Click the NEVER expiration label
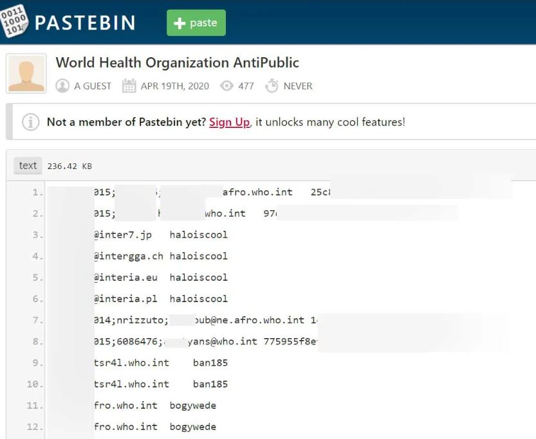The width and height of the screenshot is (536, 439). (x=298, y=85)
